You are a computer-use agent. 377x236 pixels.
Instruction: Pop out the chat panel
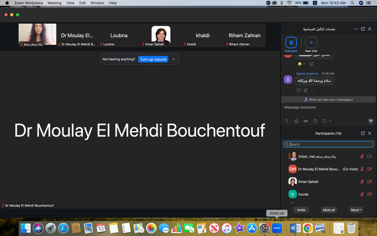[x=363, y=29]
